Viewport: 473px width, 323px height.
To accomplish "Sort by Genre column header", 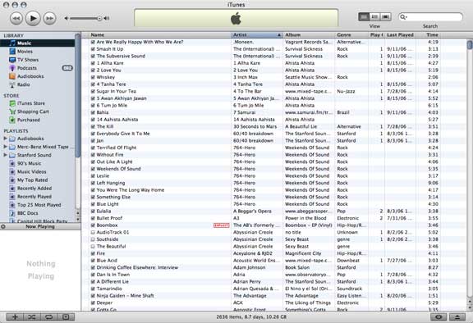I will [352, 35].
